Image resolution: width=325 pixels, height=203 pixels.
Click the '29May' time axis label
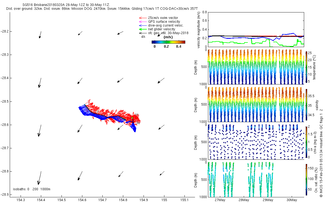[268, 200]
